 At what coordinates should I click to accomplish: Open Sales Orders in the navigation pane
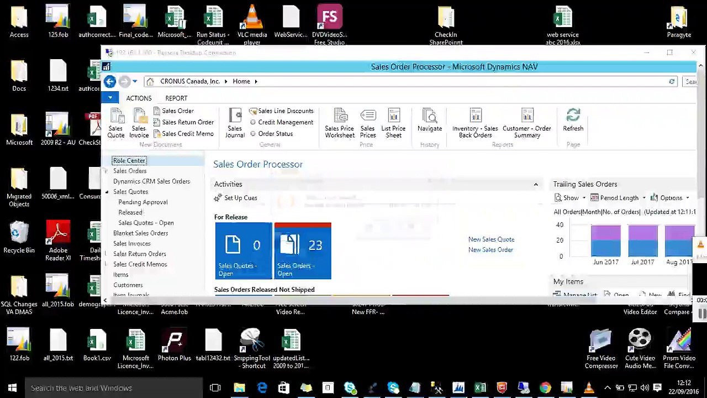coord(130,171)
